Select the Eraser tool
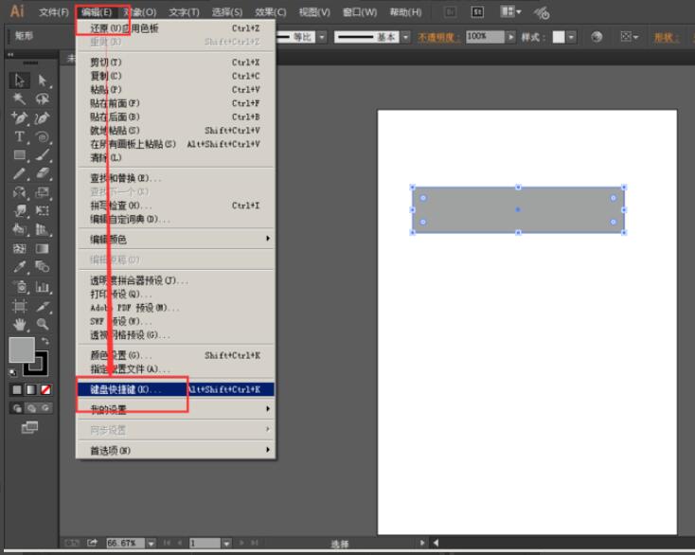The width and height of the screenshot is (695, 555). [x=43, y=173]
